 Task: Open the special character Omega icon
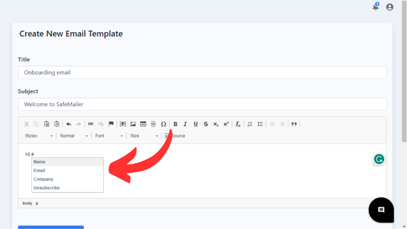click(163, 124)
